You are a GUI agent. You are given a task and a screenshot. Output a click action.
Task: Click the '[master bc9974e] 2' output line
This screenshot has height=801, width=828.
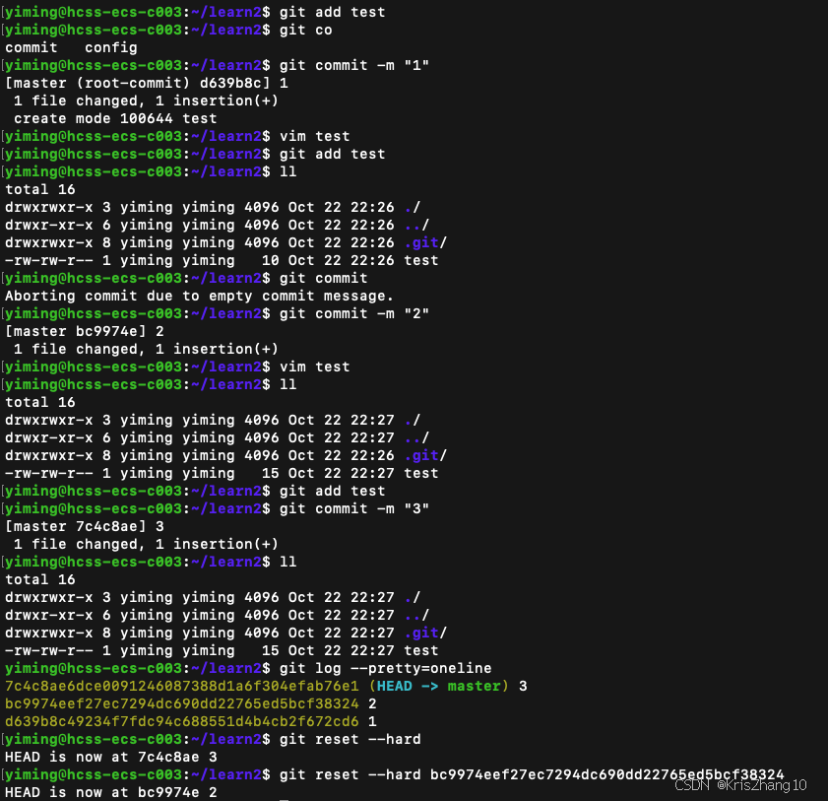pyautogui.click(x=85, y=331)
